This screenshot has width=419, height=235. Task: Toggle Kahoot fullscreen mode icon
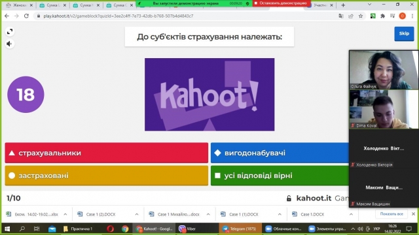(10, 32)
